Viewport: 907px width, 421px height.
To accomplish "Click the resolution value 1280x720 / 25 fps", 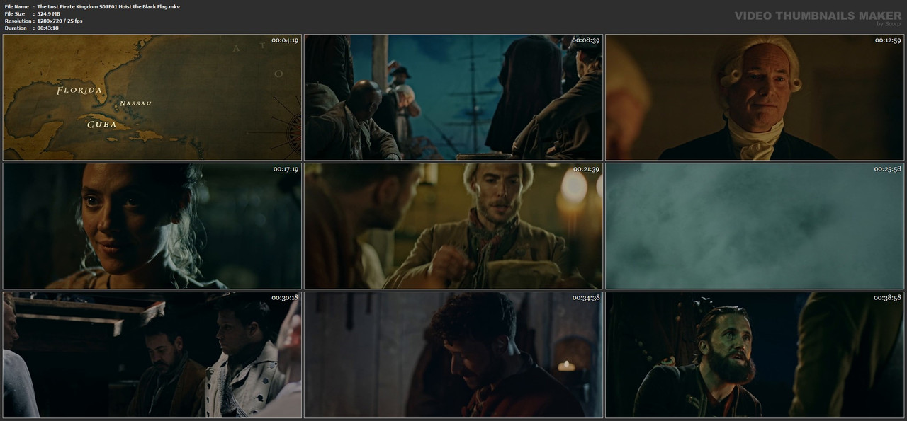I will tap(60, 21).
